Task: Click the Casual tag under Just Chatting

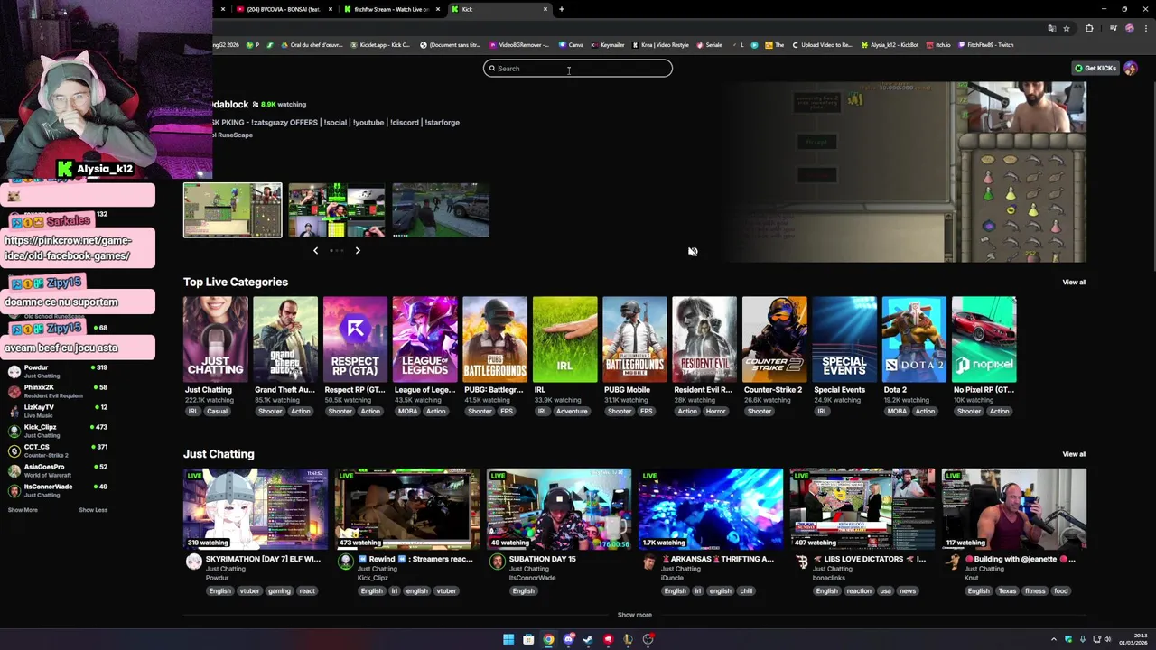Action: pos(217,412)
